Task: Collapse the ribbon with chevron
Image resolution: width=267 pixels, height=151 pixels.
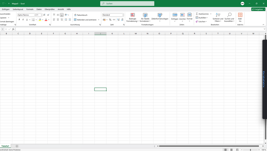Action: (x=263, y=25)
